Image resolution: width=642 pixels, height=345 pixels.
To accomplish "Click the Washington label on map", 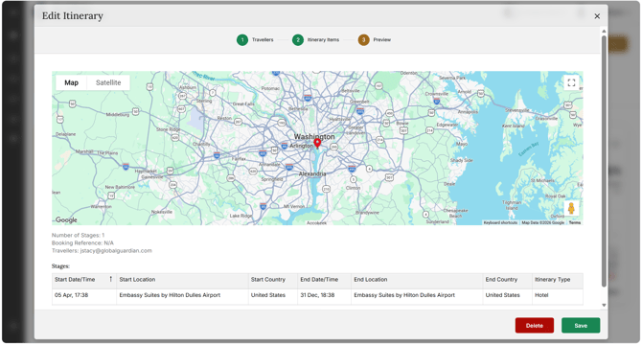I will pyautogui.click(x=314, y=136).
